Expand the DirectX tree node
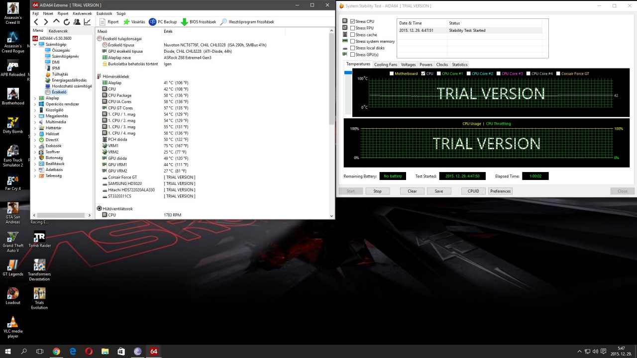Viewport: 637px width, 358px height. [35, 140]
